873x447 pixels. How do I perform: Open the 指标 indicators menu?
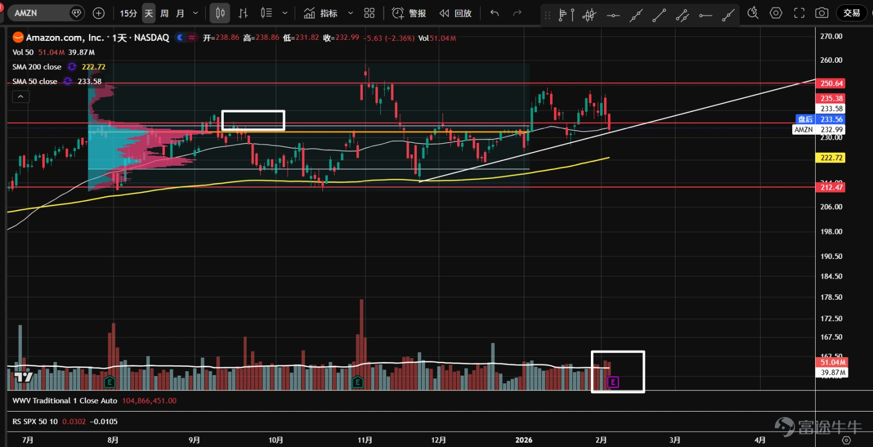click(321, 13)
